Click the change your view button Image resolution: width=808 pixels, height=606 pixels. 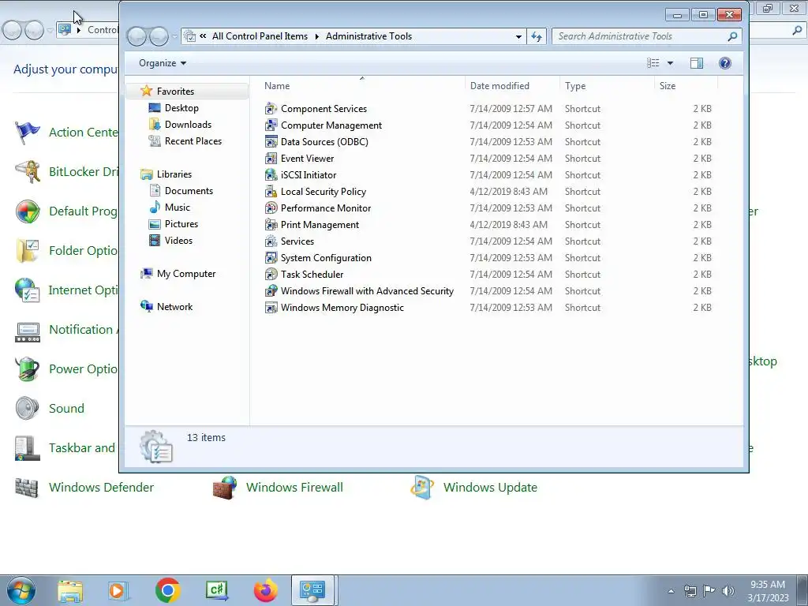(x=653, y=63)
